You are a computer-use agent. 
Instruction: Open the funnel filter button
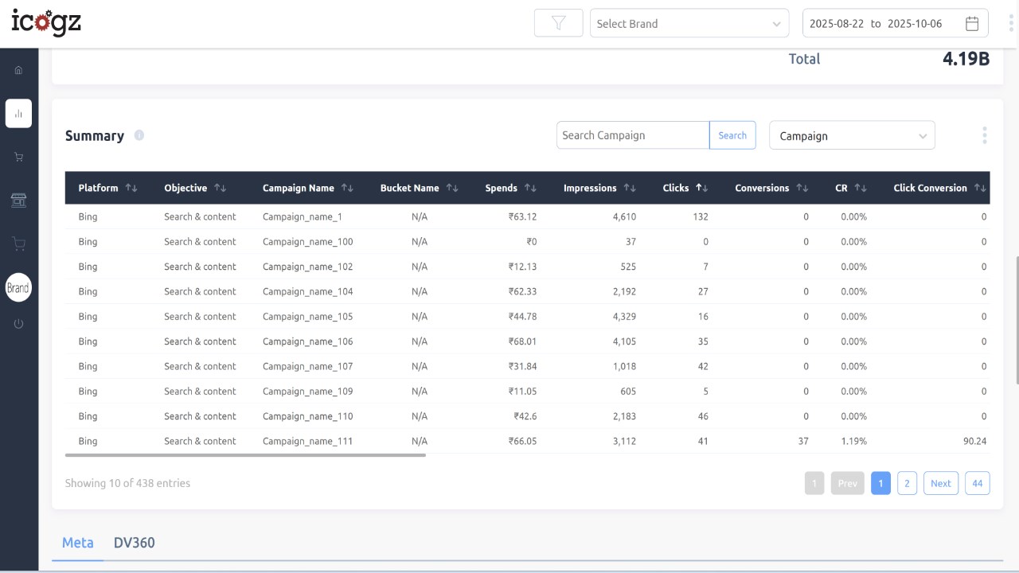(559, 23)
